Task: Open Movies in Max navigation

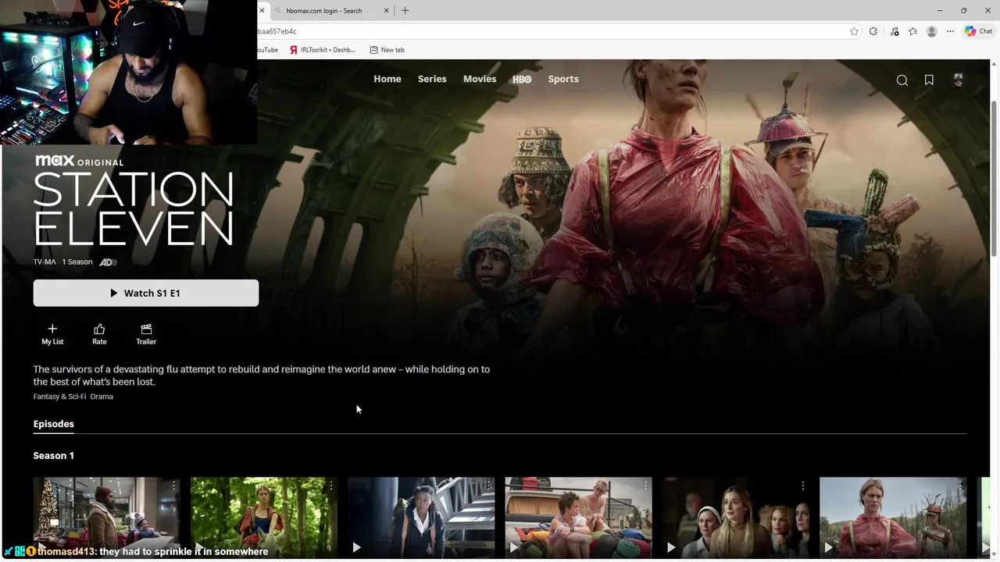Action: coord(480,79)
